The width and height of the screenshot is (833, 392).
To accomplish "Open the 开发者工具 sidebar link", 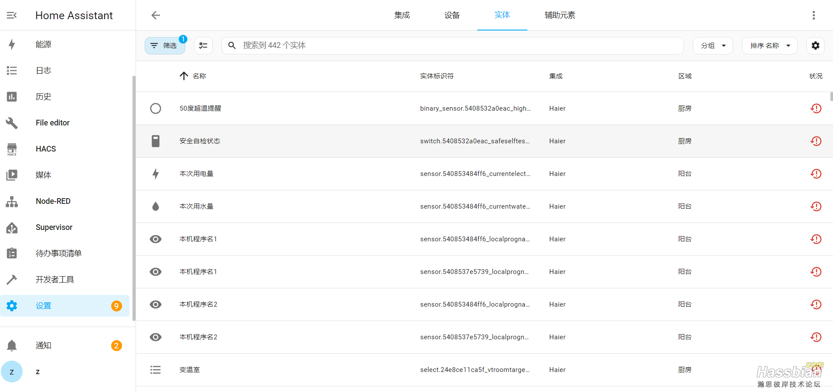I will (55, 280).
